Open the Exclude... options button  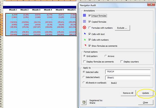122,28
